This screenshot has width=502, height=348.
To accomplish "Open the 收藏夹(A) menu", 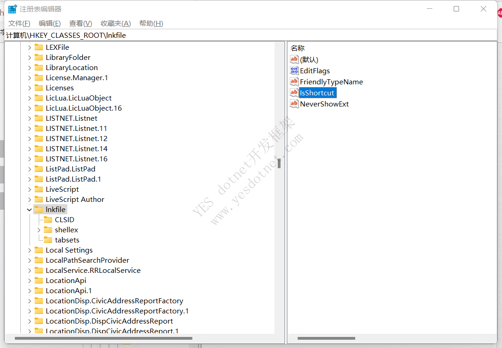I will coord(115,24).
